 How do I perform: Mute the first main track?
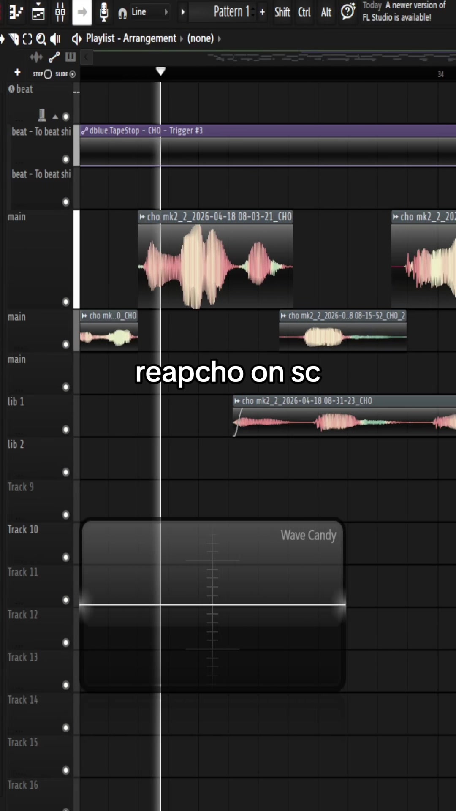pos(66,302)
